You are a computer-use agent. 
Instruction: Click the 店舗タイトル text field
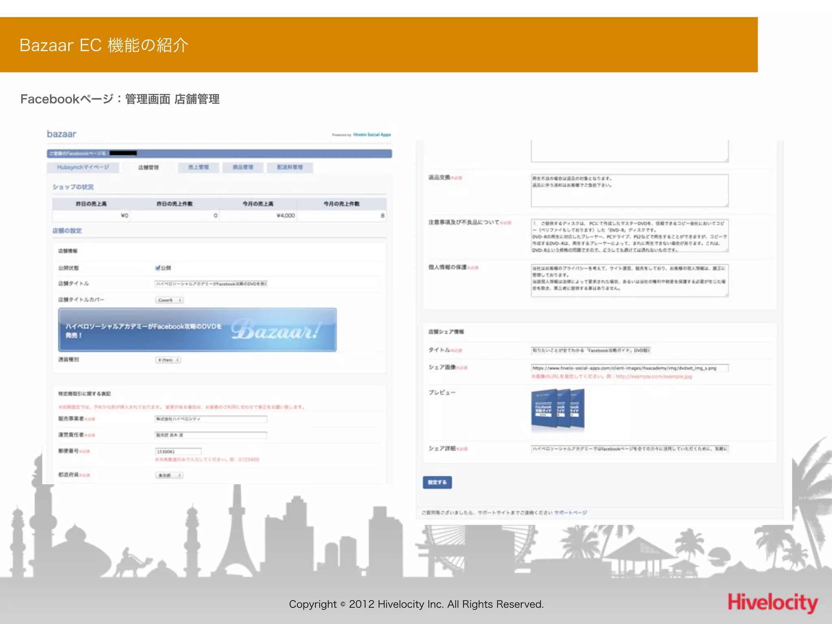pos(211,284)
